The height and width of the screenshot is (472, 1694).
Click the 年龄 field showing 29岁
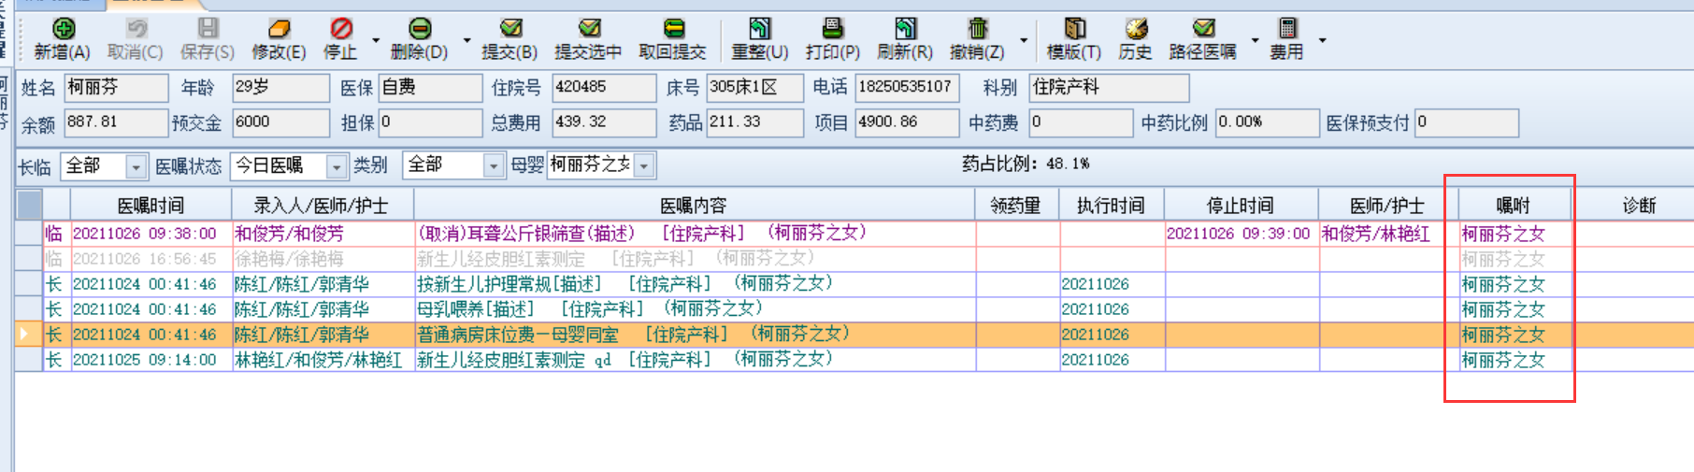click(x=280, y=88)
